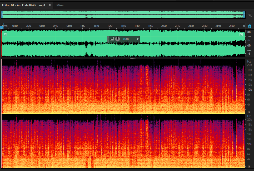Viewport: 254px width, 171px height.
Task: Click the HUD amplitude bars icon
Action: point(112,39)
